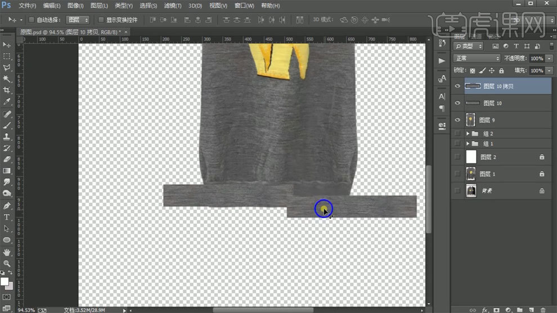
Task: Show the 组 1 group
Action: (457, 143)
